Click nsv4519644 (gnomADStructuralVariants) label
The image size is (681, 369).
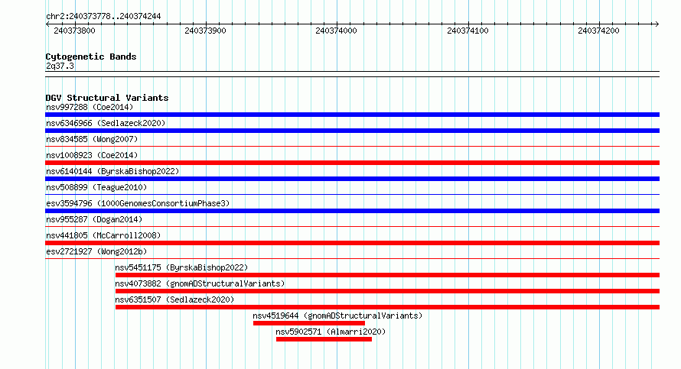pos(337,316)
